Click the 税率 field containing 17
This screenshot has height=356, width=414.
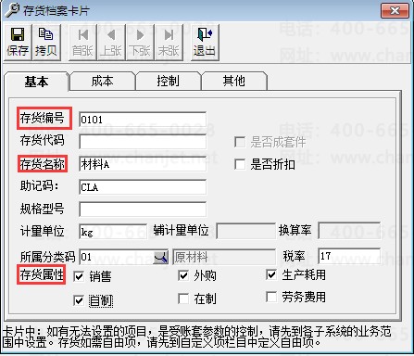tap(349, 256)
